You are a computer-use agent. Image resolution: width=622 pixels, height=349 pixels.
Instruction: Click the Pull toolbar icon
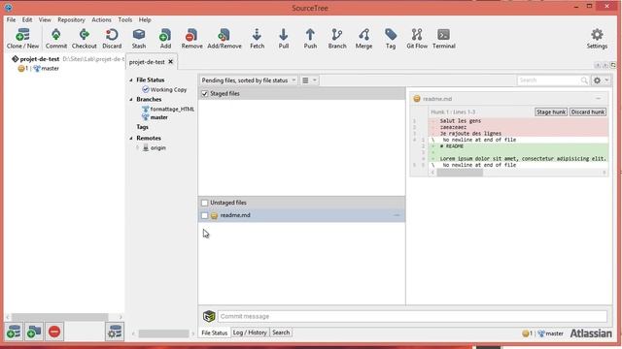coord(283,39)
